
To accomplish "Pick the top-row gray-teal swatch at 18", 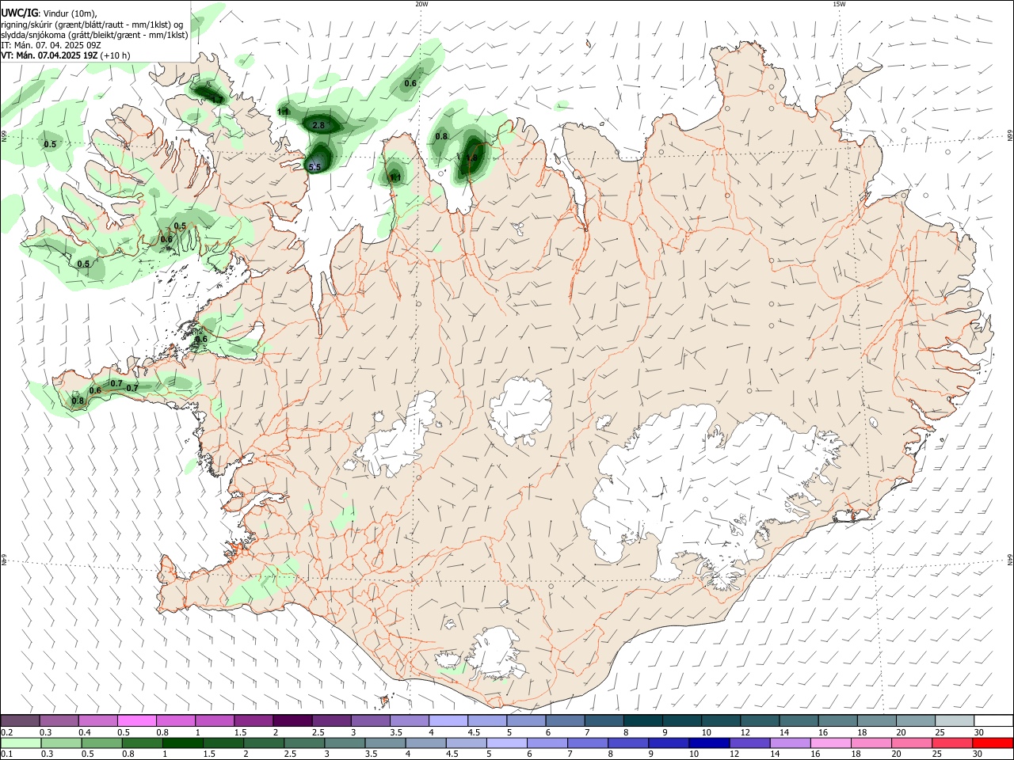I will point(877,720).
